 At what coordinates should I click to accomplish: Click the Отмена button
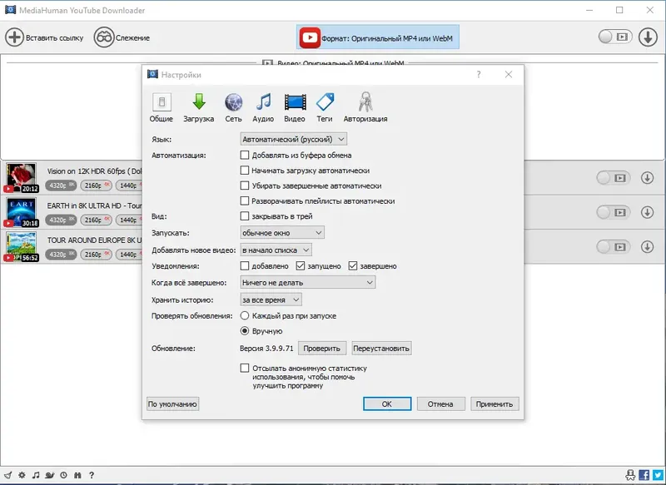pyautogui.click(x=440, y=404)
